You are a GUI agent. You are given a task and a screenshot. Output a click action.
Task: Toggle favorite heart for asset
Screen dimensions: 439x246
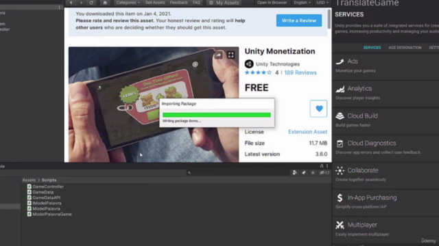[318, 109]
